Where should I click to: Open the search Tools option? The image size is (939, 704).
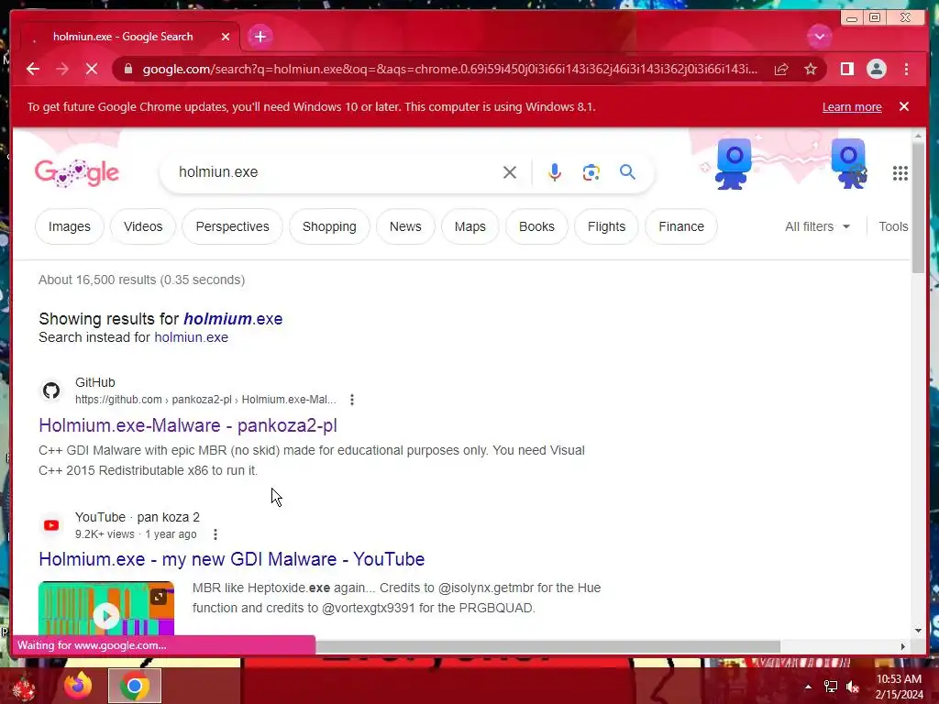point(893,227)
